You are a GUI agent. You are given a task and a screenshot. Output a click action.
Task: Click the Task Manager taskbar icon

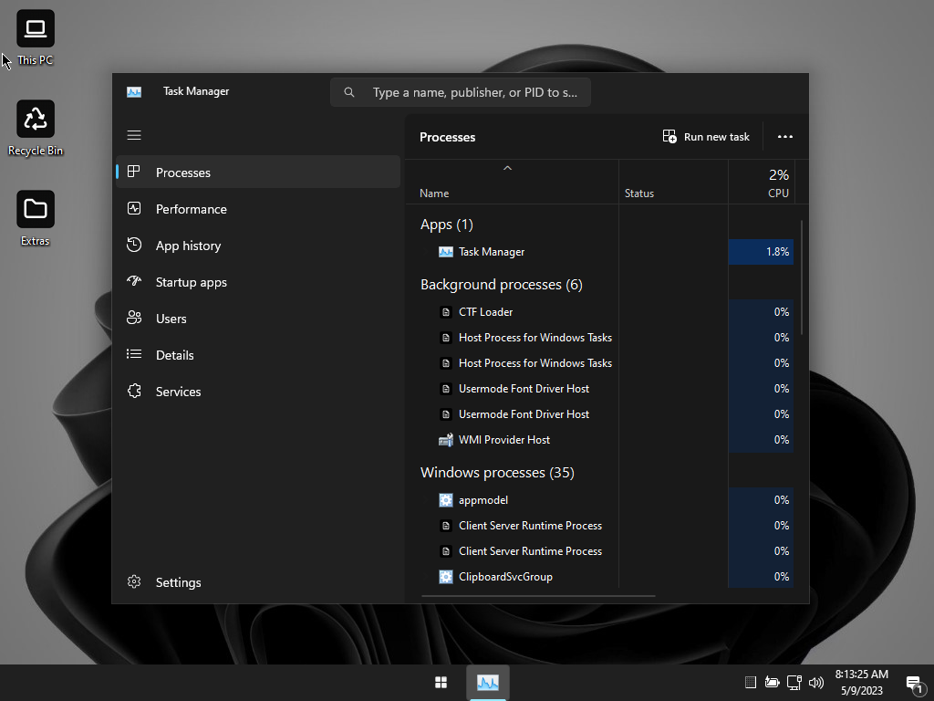coord(488,682)
